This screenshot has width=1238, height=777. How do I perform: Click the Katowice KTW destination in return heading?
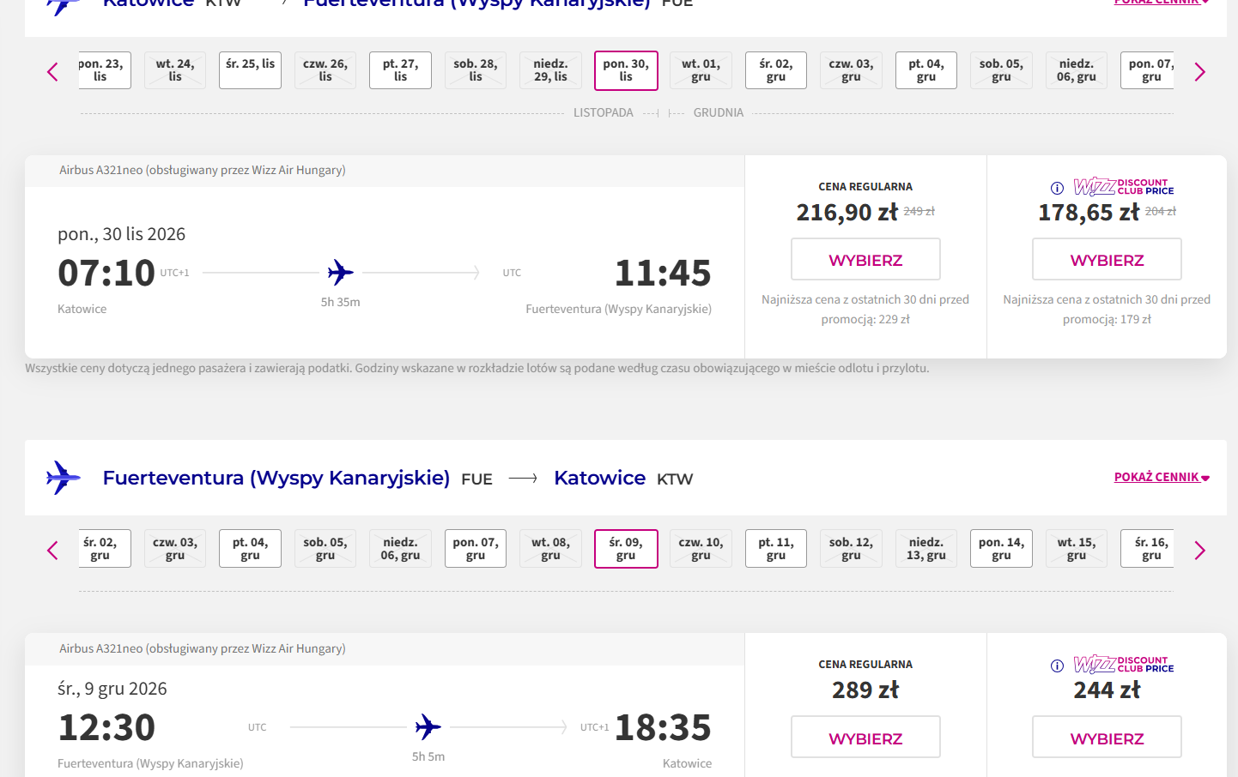tap(623, 478)
